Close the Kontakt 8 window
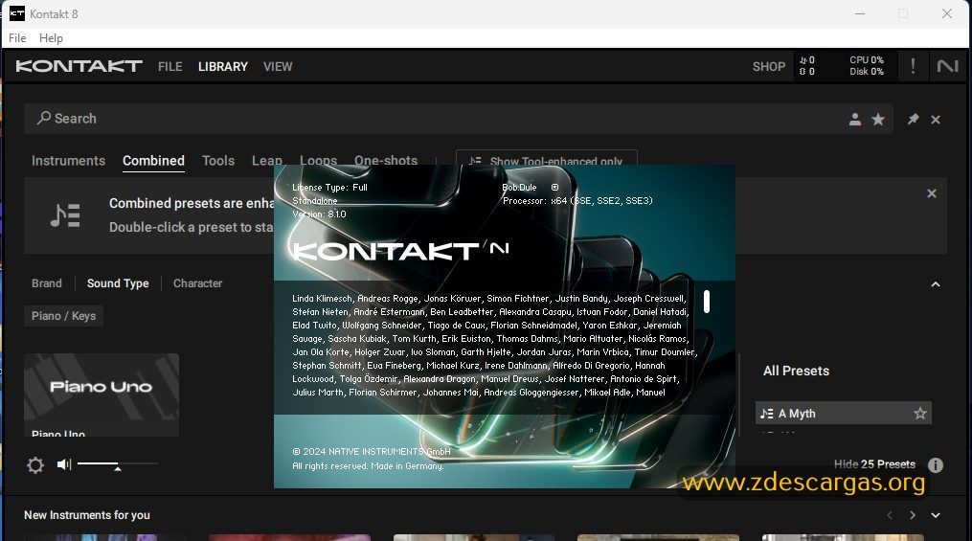972x541 pixels. (946, 13)
